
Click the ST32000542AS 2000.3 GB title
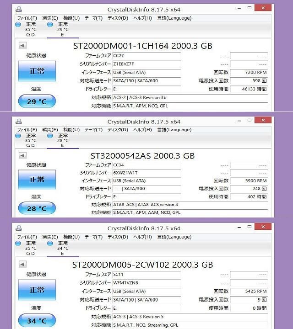(143, 156)
